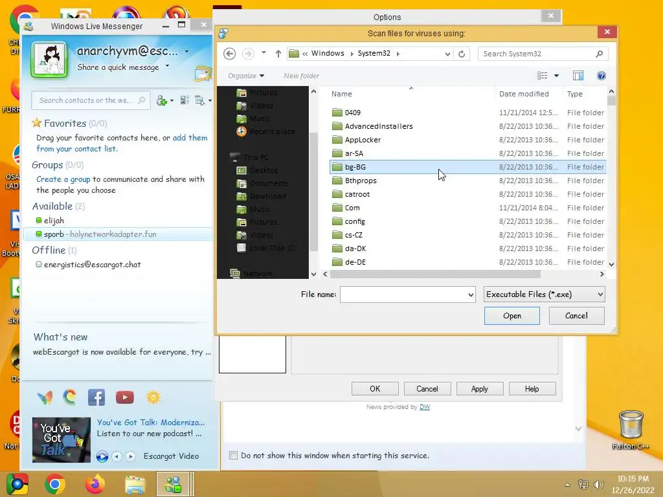The image size is (663, 497).
Task: Click the taskbar Start button
Action: click(17, 484)
